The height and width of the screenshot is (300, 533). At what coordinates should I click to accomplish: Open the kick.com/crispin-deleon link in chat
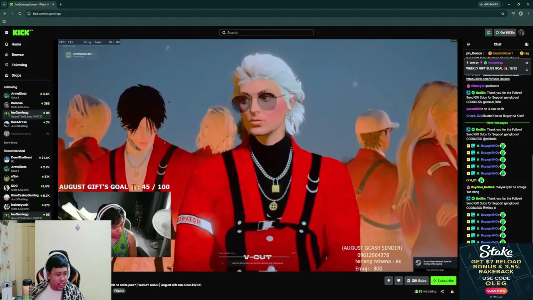tap(488, 79)
